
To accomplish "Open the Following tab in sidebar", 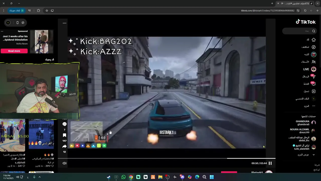I will 310,54.
